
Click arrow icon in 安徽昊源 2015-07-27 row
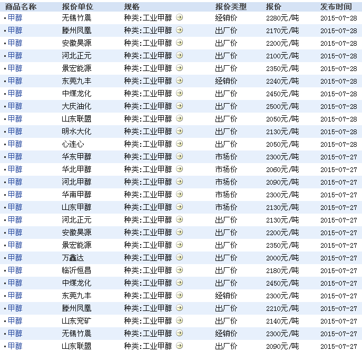(179, 232)
